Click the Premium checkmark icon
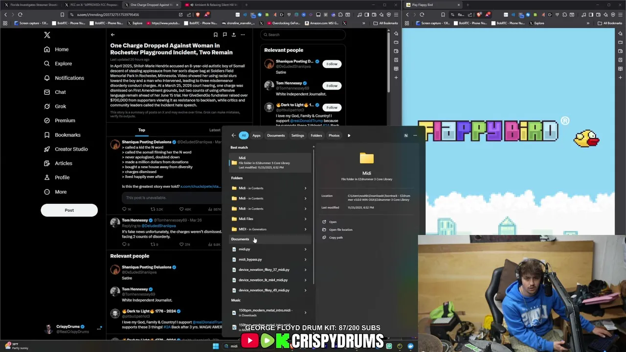This screenshot has height=352, width=626. (x=47, y=120)
